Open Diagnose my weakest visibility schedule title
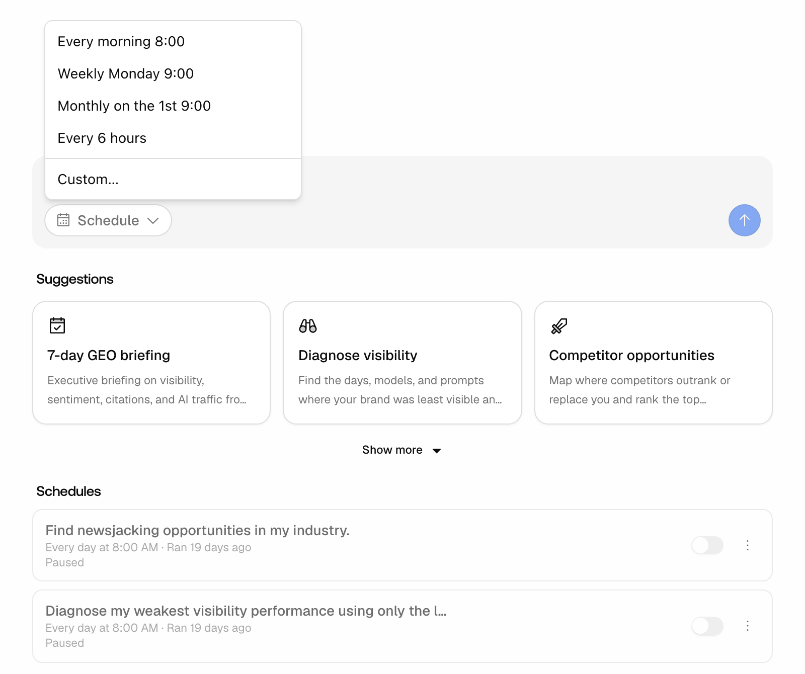This screenshot has width=805, height=674. click(246, 611)
